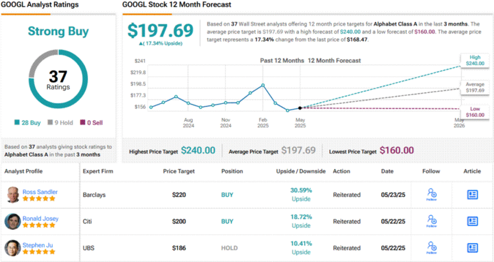Click the purple Sell legend swatch

[x=83, y=123]
